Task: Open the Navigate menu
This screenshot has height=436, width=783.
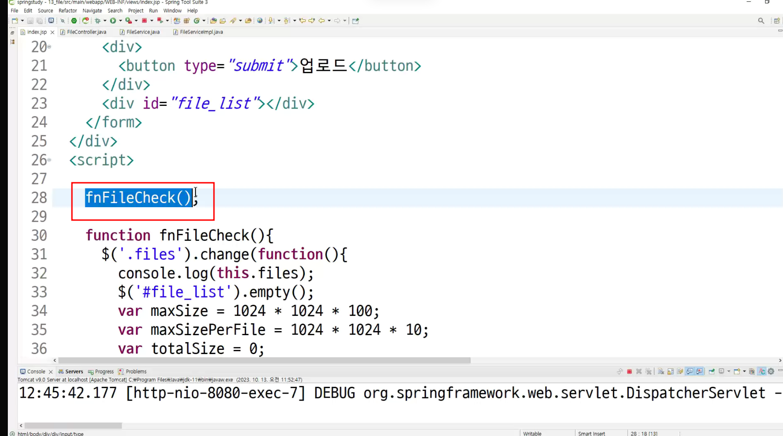Action: tap(92, 11)
